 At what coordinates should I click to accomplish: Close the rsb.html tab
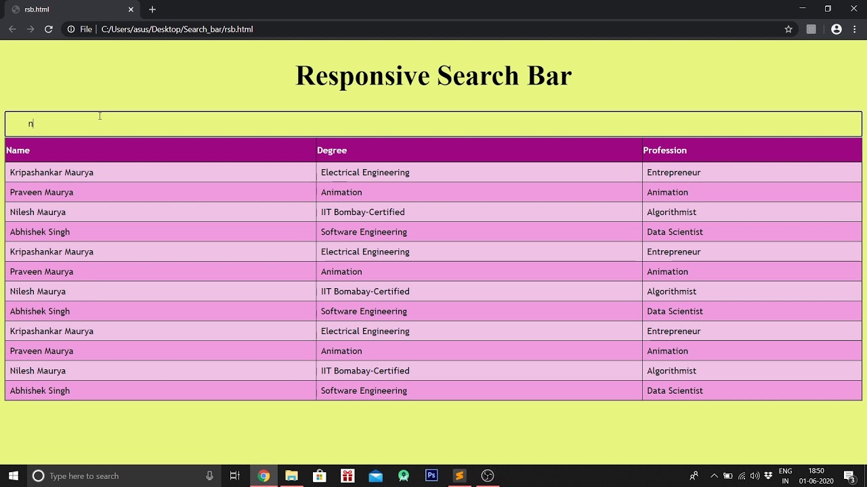pyautogui.click(x=131, y=9)
